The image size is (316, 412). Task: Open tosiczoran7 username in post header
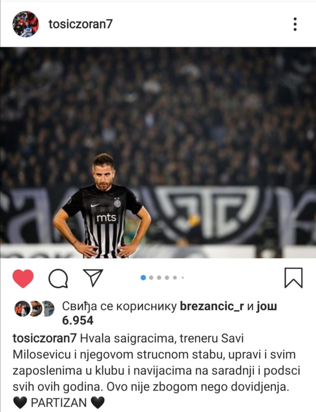[80, 24]
